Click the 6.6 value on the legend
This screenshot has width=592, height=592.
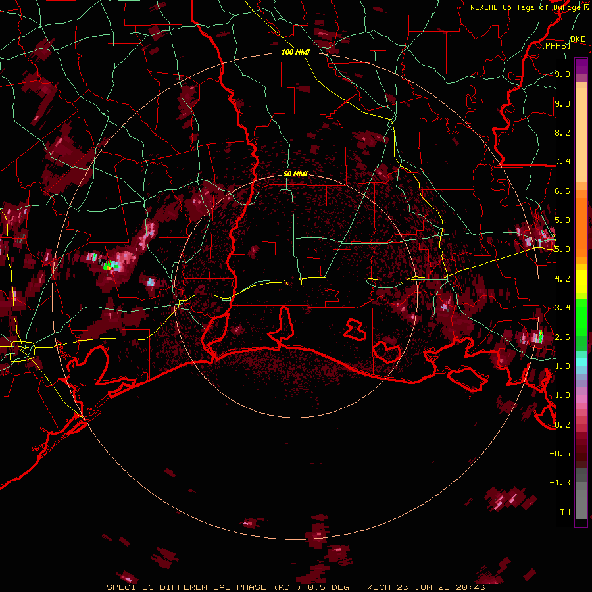[x=562, y=191]
